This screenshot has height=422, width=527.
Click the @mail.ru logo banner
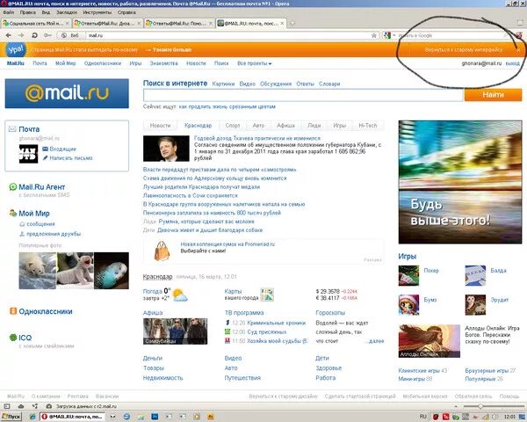pyautogui.click(x=67, y=93)
